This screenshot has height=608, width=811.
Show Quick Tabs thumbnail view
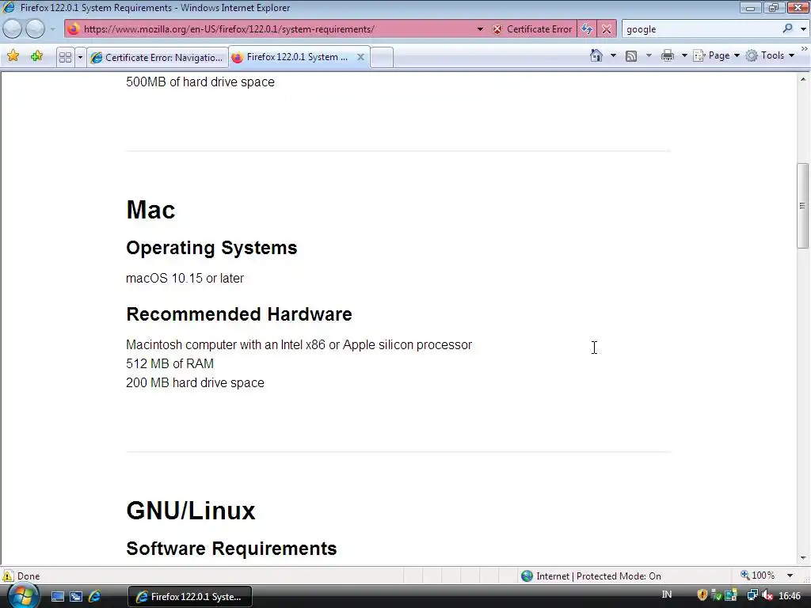(65, 57)
